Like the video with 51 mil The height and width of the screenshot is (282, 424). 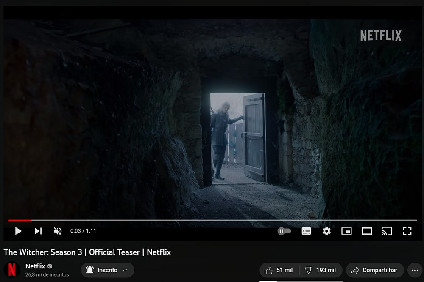point(279,270)
